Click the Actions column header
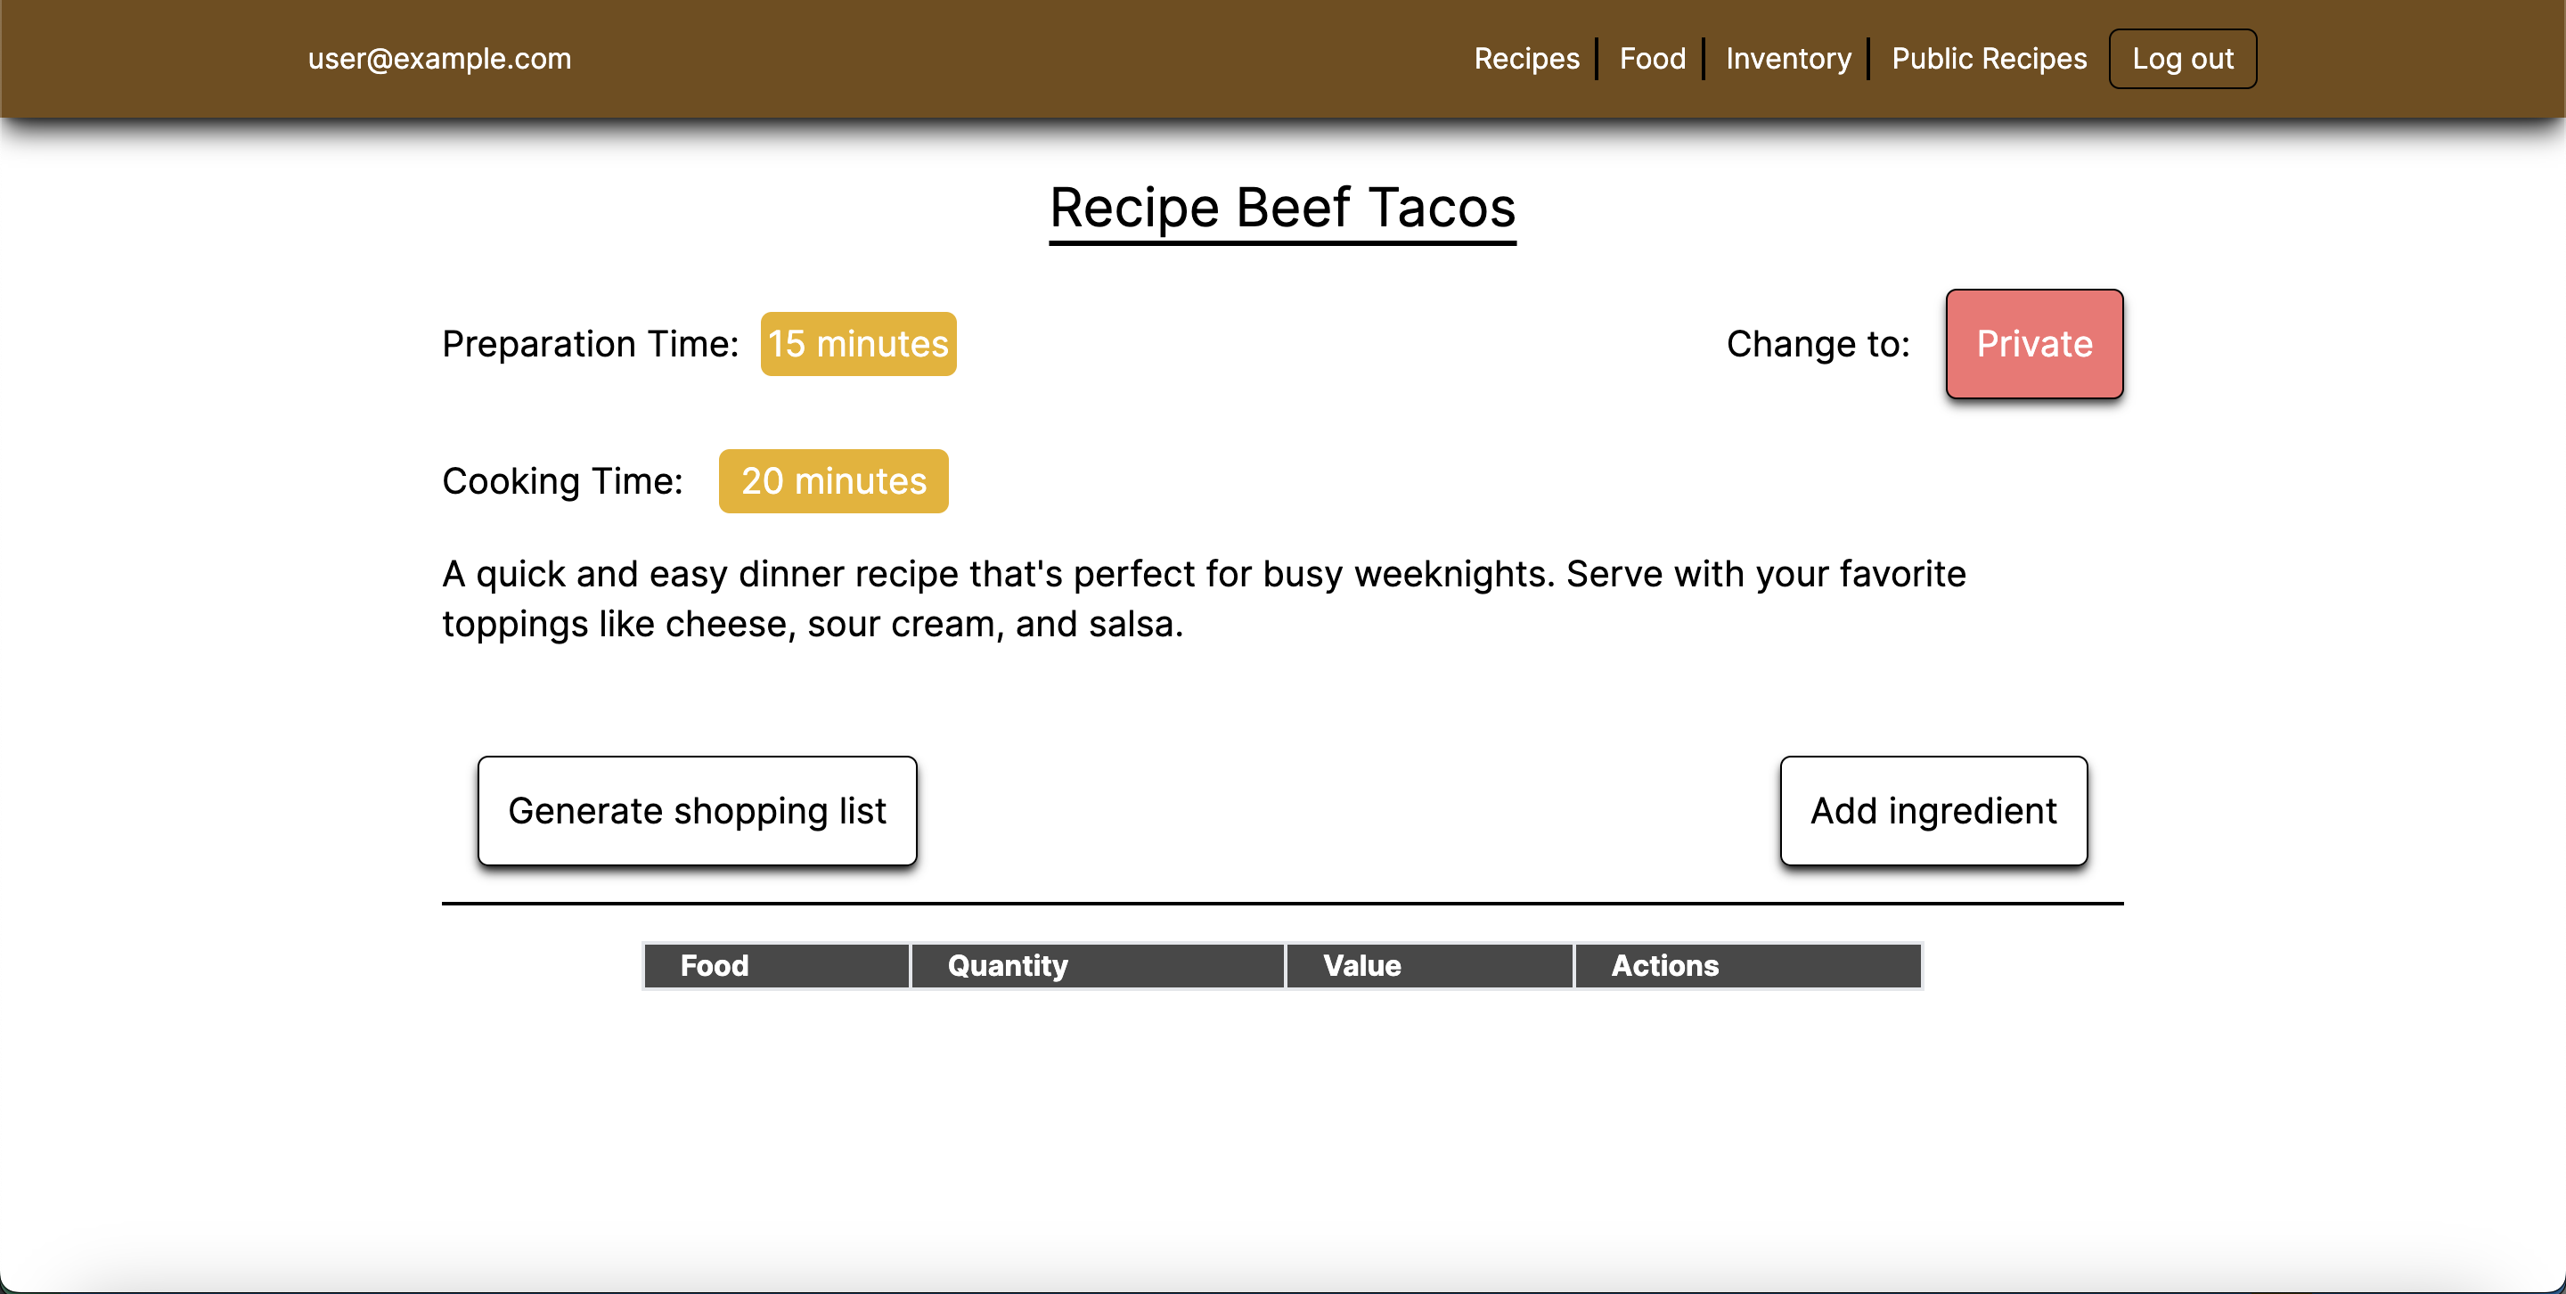Image resolution: width=2566 pixels, height=1294 pixels. [1663, 965]
